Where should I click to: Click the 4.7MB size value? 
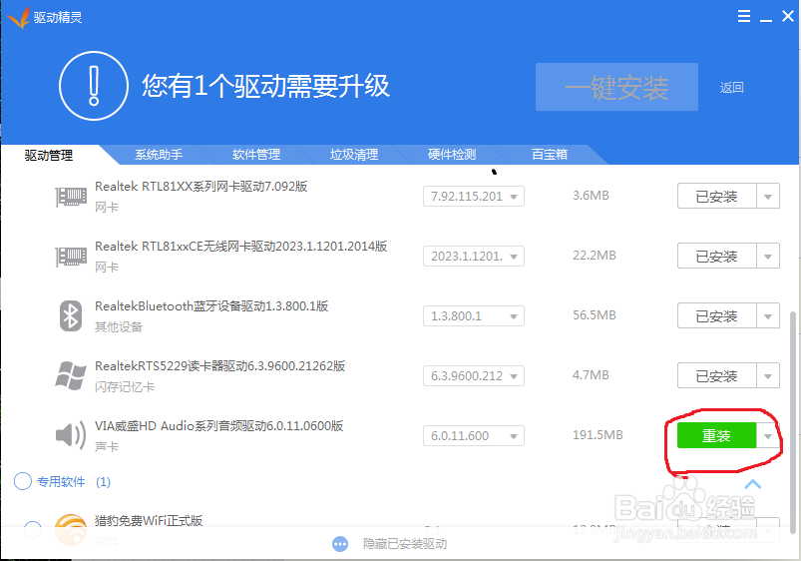[x=592, y=375]
